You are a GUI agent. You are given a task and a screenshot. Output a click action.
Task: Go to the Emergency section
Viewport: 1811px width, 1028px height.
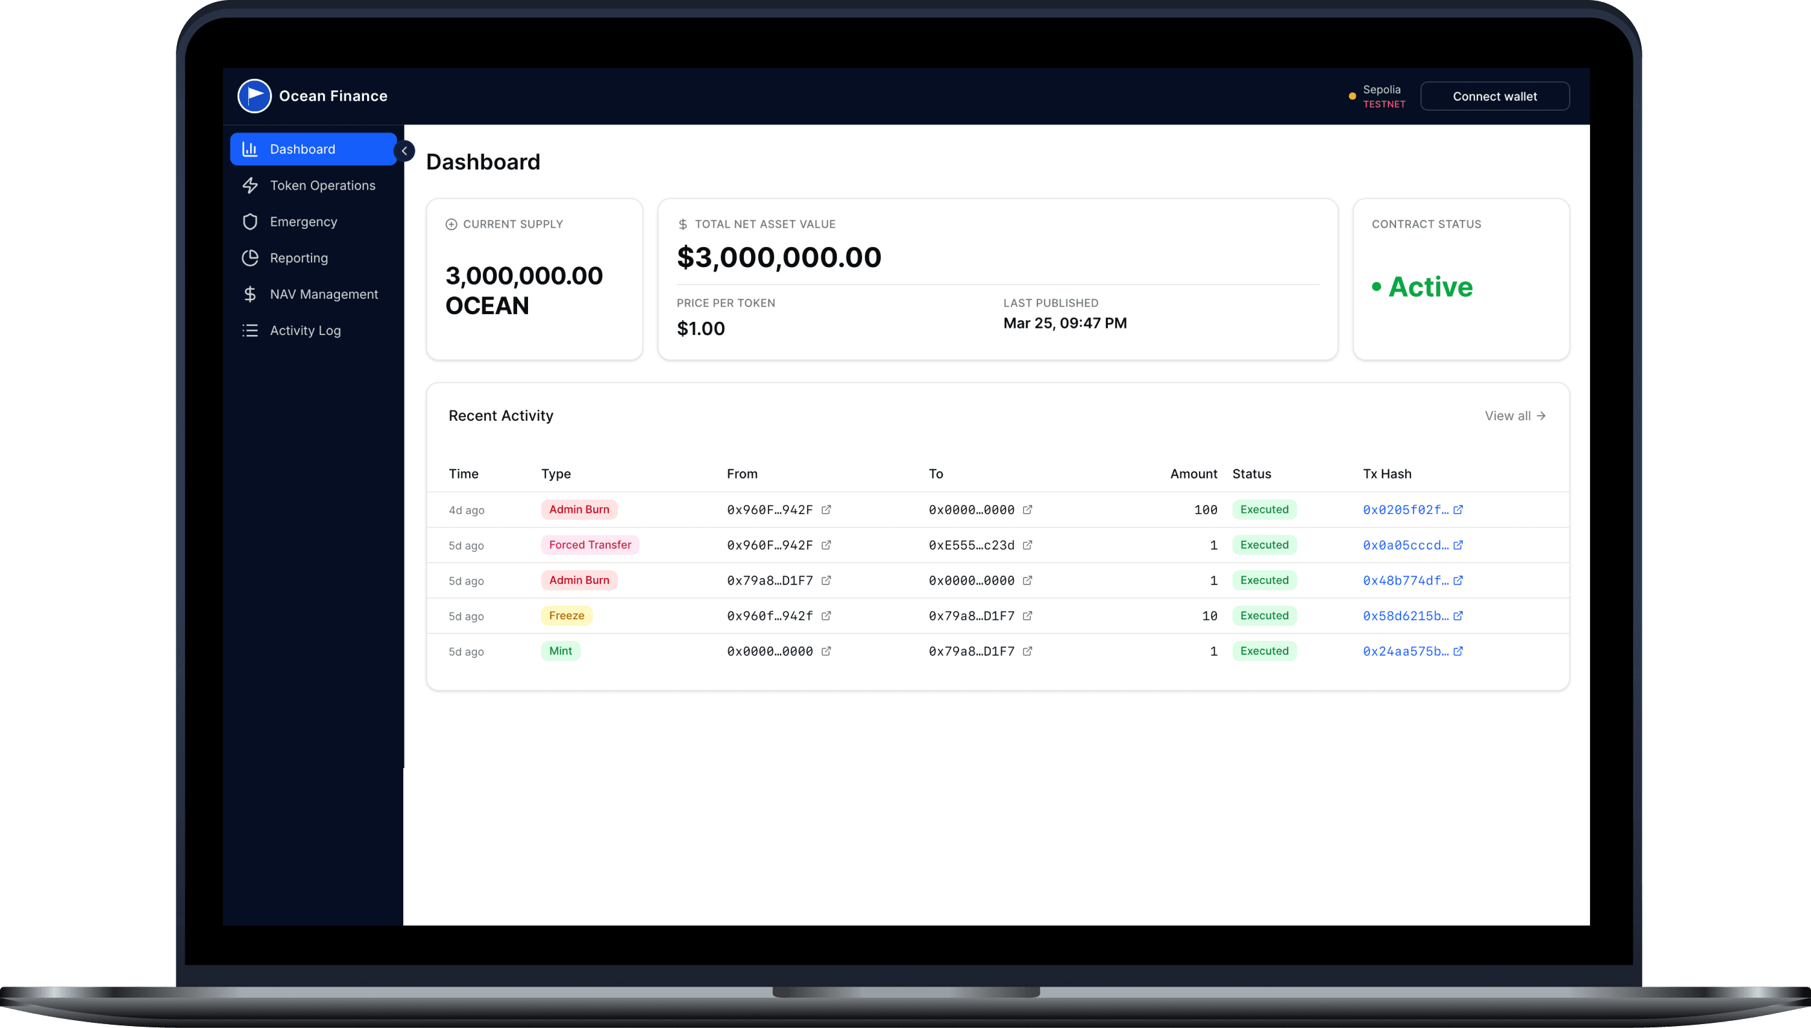pyautogui.click(x=302, y=222)
